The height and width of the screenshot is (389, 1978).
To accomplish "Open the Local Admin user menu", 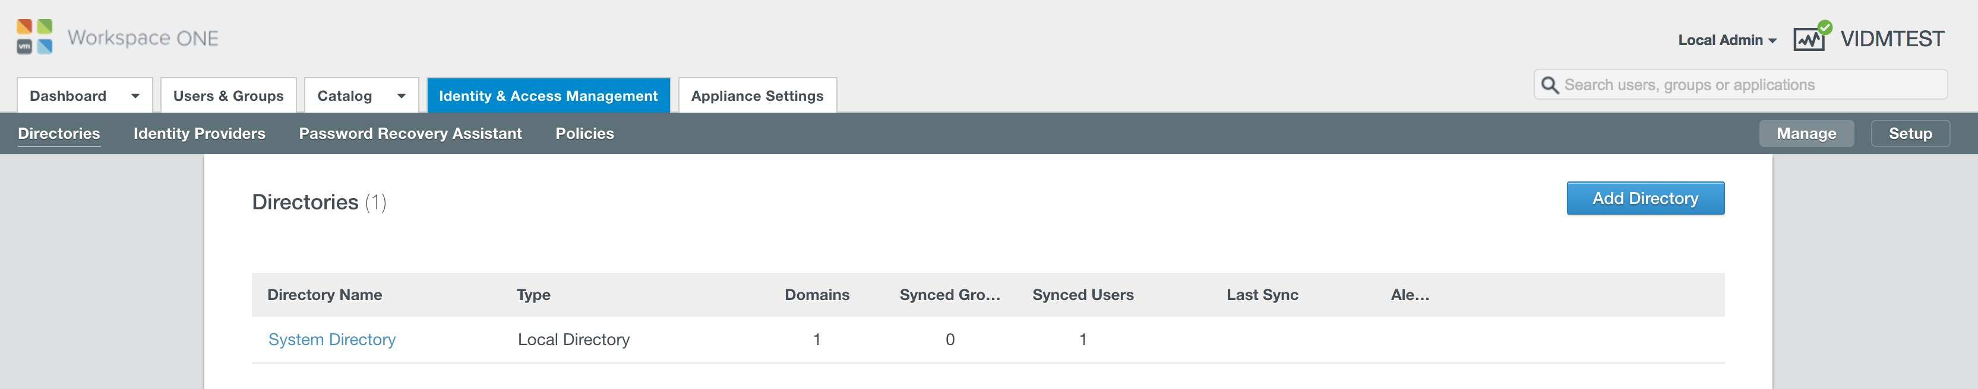I will pos(1726,40).
